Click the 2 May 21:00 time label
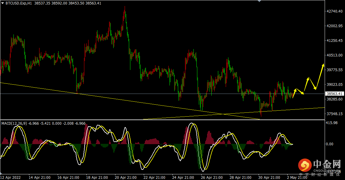The image size is (345, 180). coord(297,177)
